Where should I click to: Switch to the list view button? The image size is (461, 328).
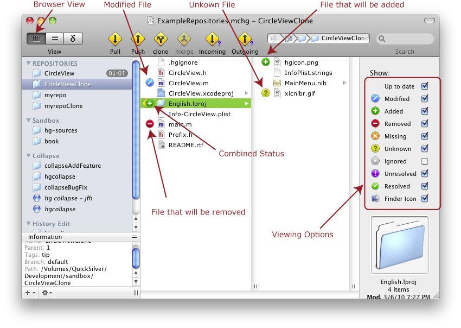55,39
